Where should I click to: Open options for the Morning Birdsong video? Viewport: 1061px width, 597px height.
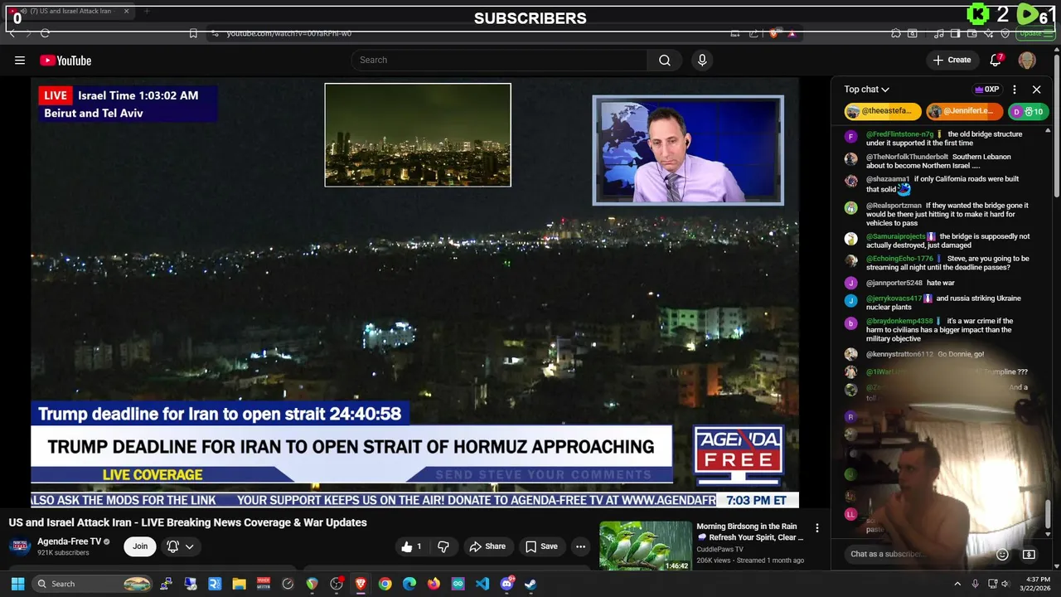coord(817,528)
